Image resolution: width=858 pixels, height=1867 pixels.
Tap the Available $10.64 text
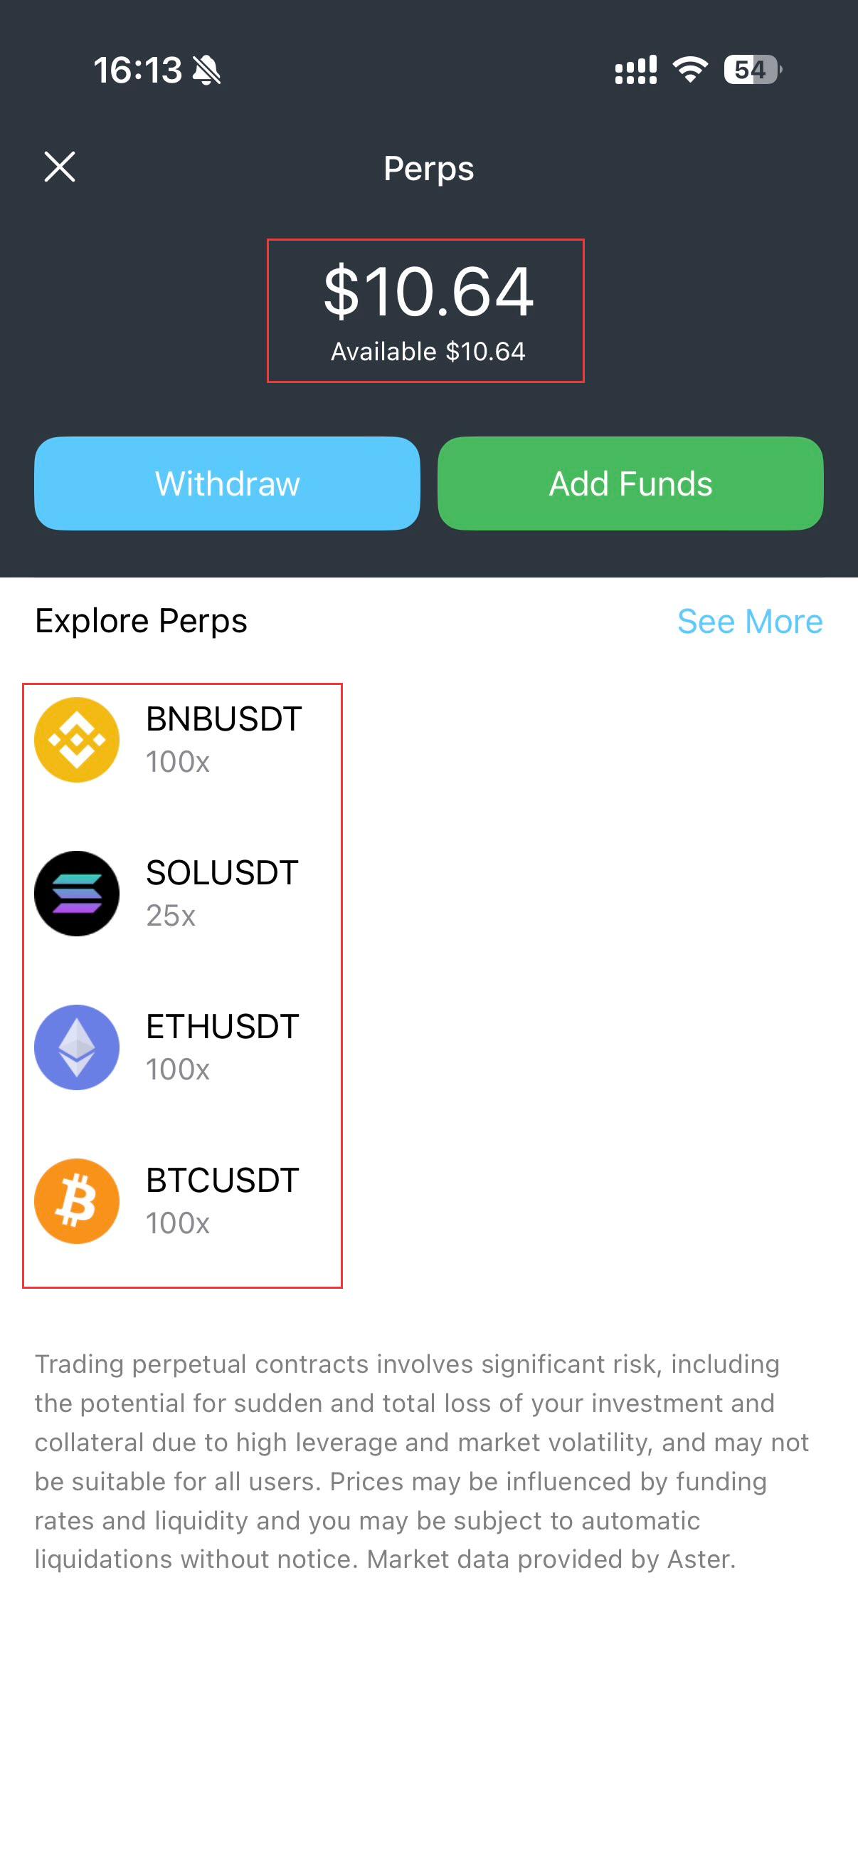click(428, 352)
